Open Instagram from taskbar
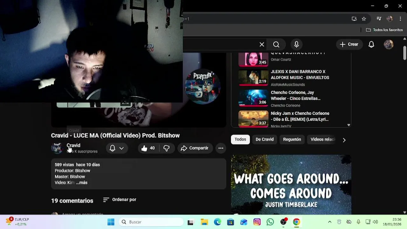Viewport: 407px width, 229px height. 257,222
